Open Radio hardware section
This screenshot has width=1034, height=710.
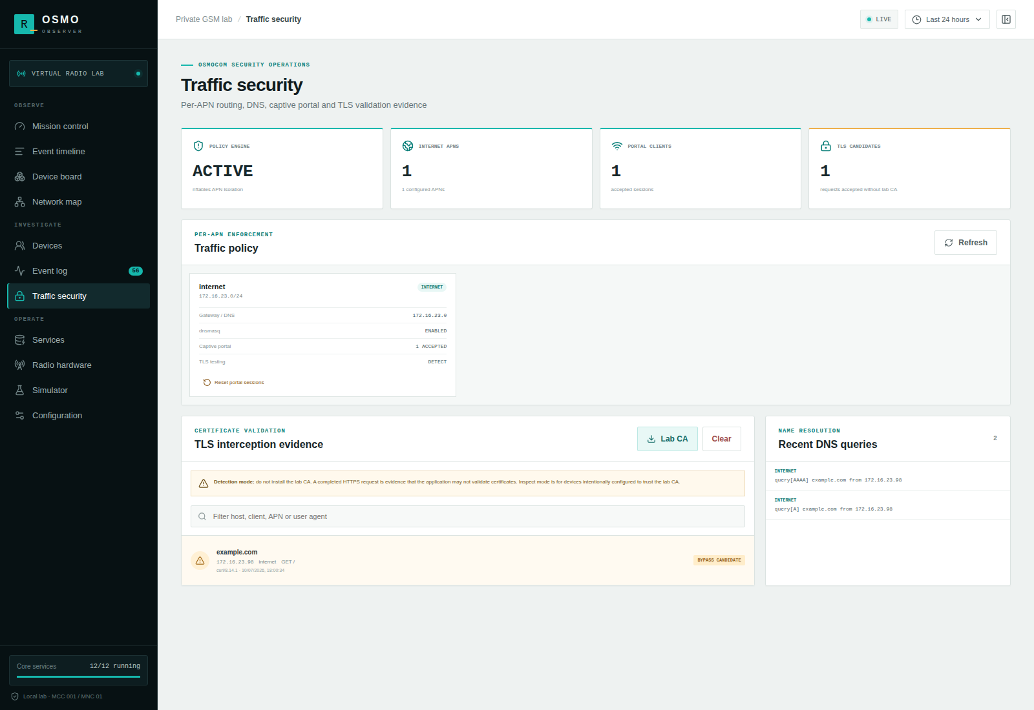(78, 365)
